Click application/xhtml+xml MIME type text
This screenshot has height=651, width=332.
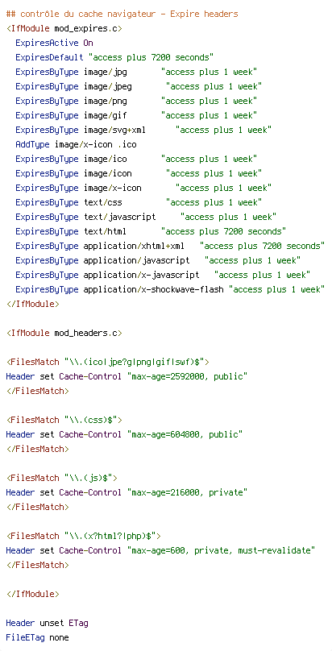tap(134, 247)
